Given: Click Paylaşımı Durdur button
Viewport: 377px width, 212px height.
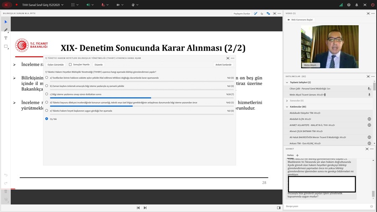Looking at the screenshot, I should 242,13.
